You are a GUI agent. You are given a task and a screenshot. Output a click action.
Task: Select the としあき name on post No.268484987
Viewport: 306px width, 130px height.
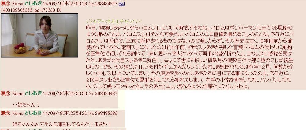click(x=33, y=93)
